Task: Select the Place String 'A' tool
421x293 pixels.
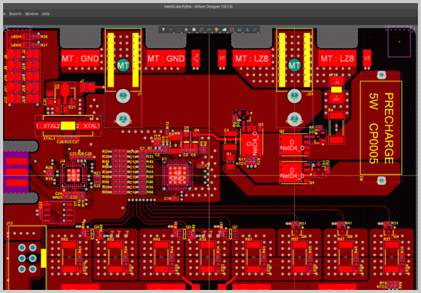Action: [x=247, y=30]
